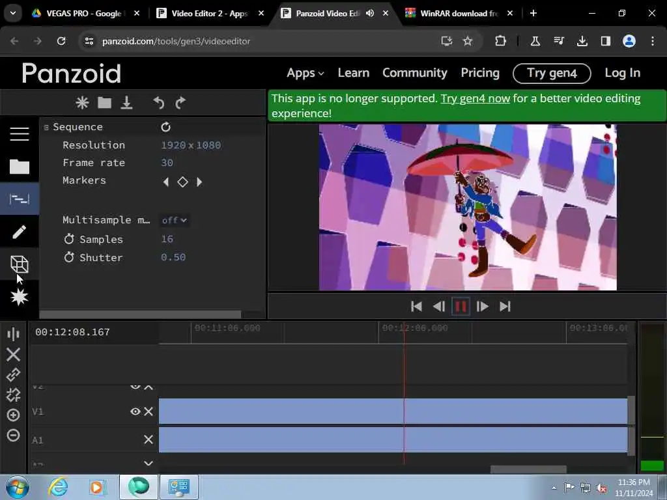Open the media folder panel in sidebar
The height and width of the screenshot is (500, 667).
[x=19, y=166]
